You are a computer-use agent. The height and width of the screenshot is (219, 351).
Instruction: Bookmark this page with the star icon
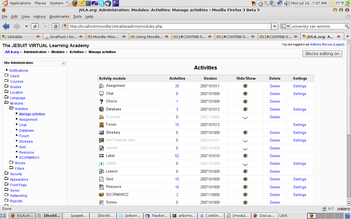(x=268, y=27)
